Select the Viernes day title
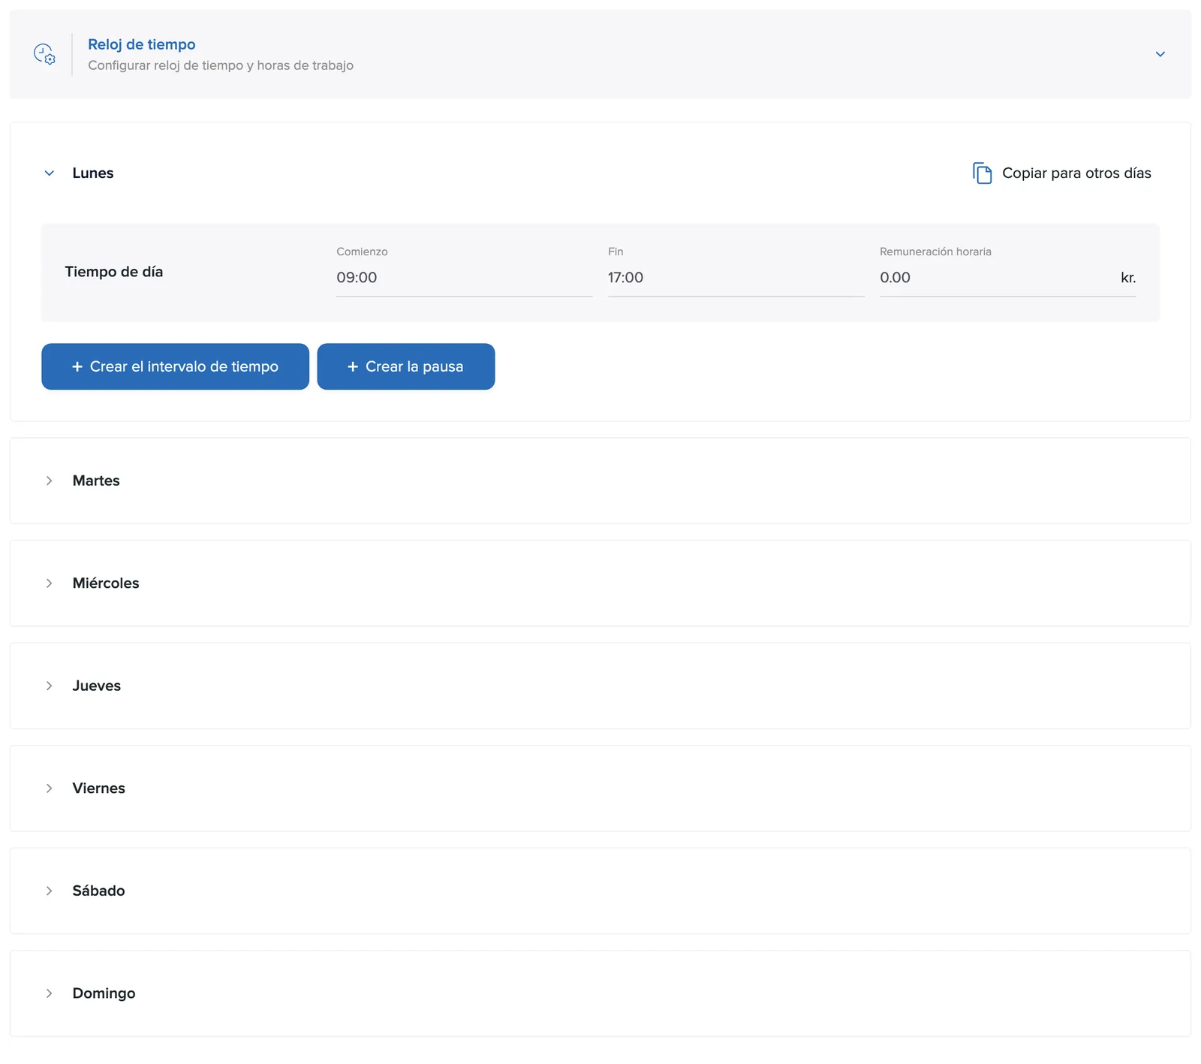The width and height of the screenshot is (1201, 1064). click(99, 788)
